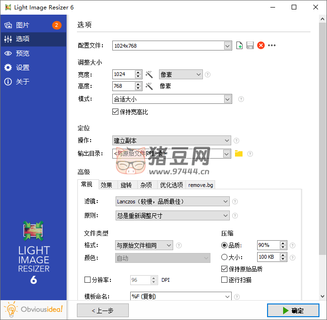Screen dimensions: 327x320
Task: Switch to the 效果 tab
Action: click(106, 185)
